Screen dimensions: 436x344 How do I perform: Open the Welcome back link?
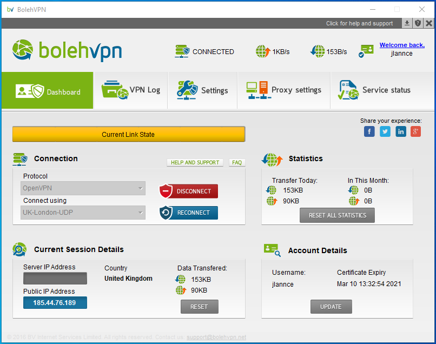pyautogui.click(x=402, y=45)
